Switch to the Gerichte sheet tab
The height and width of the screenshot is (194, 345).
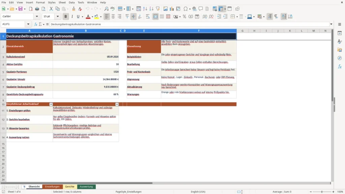(70, 187)
